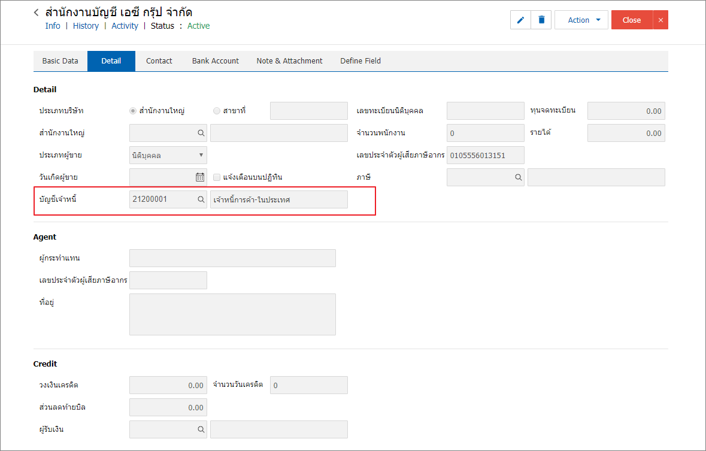Screen dimensions: 706x451
Task: Click the ทุนจดทะเบียน amount field
Action: point(626,111)
